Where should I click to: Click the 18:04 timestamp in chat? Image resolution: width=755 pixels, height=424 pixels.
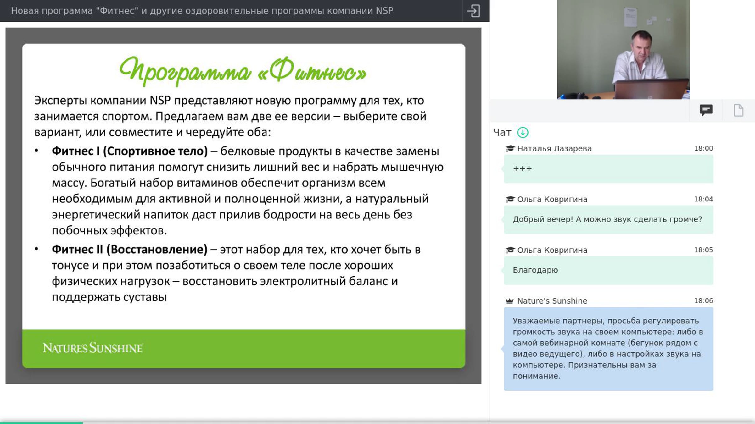click(703, 199)
